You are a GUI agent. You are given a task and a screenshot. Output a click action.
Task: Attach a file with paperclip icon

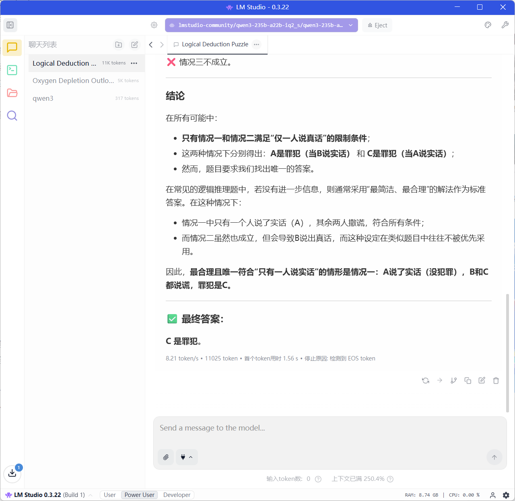click(166, 457)
